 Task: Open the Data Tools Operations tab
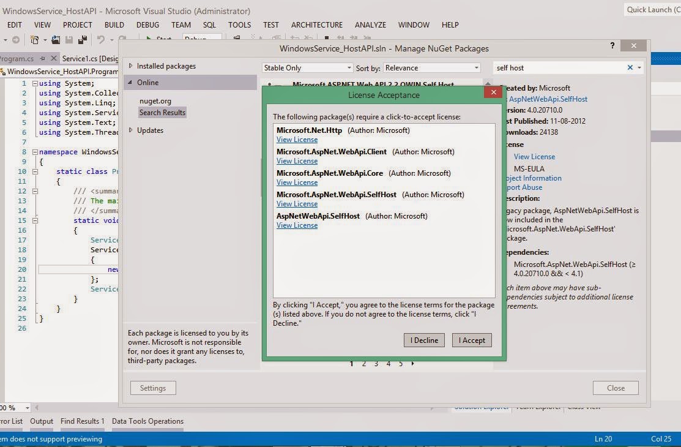pyautogui.click(x=147, y=421)
